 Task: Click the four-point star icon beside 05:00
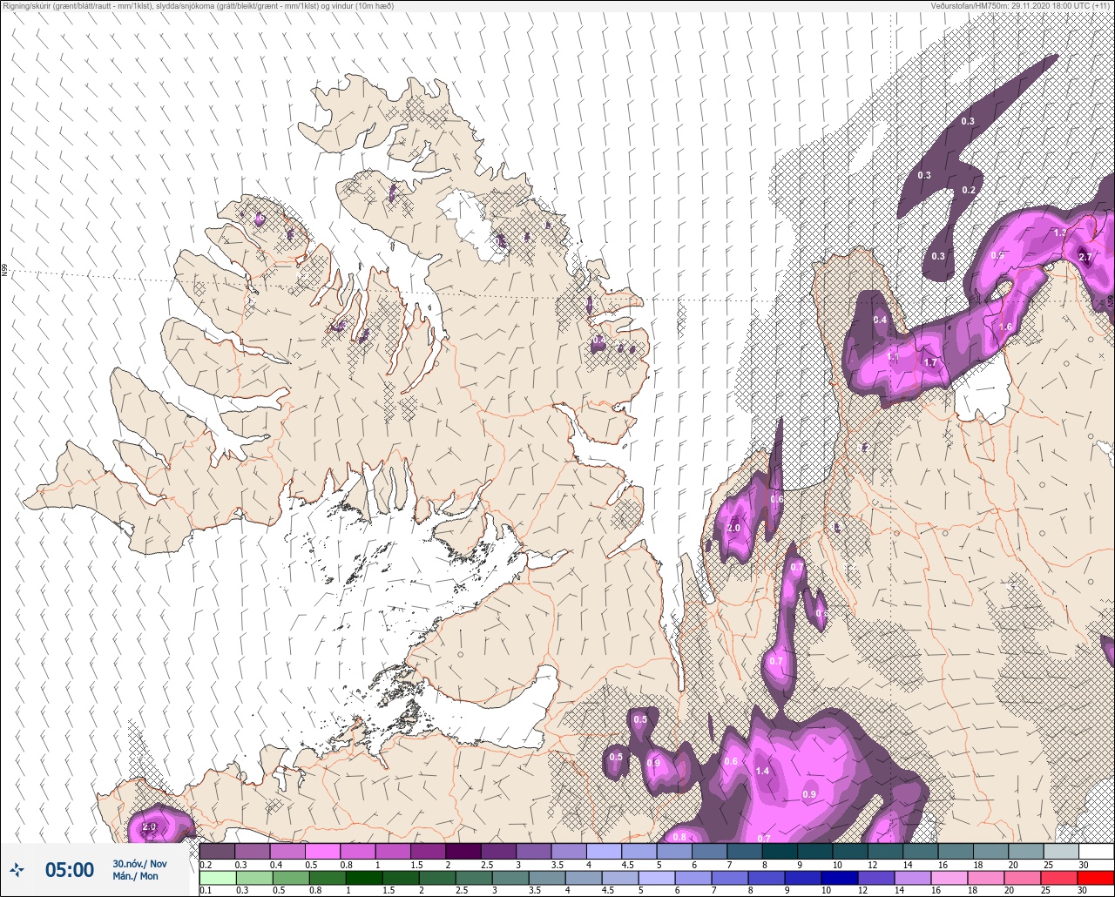point(17,869)
